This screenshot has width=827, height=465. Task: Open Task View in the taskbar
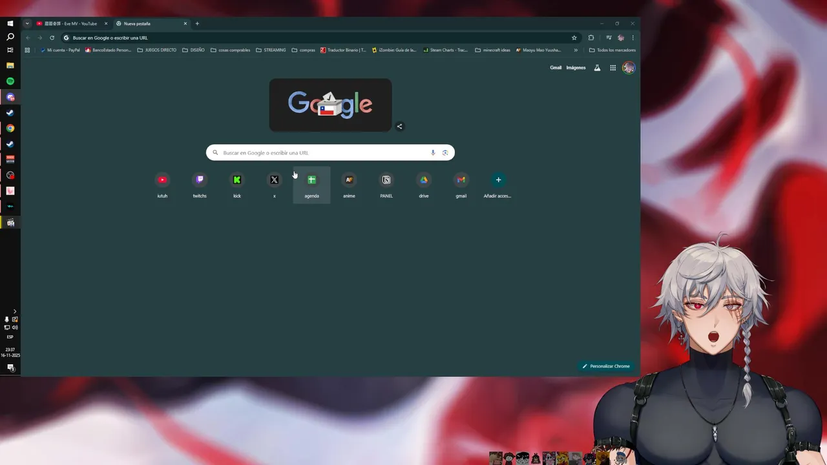(x=10, y=50)
